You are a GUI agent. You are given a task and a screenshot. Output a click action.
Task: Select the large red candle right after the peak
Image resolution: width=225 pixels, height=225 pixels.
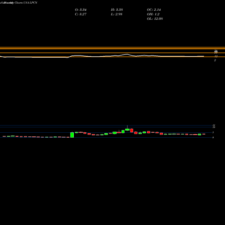click(x=132, y=130)
